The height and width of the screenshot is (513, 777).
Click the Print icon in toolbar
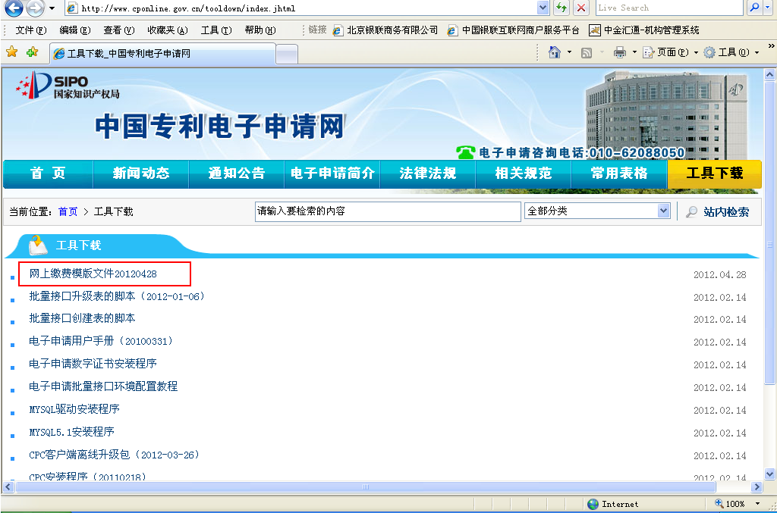coord(619,52)
